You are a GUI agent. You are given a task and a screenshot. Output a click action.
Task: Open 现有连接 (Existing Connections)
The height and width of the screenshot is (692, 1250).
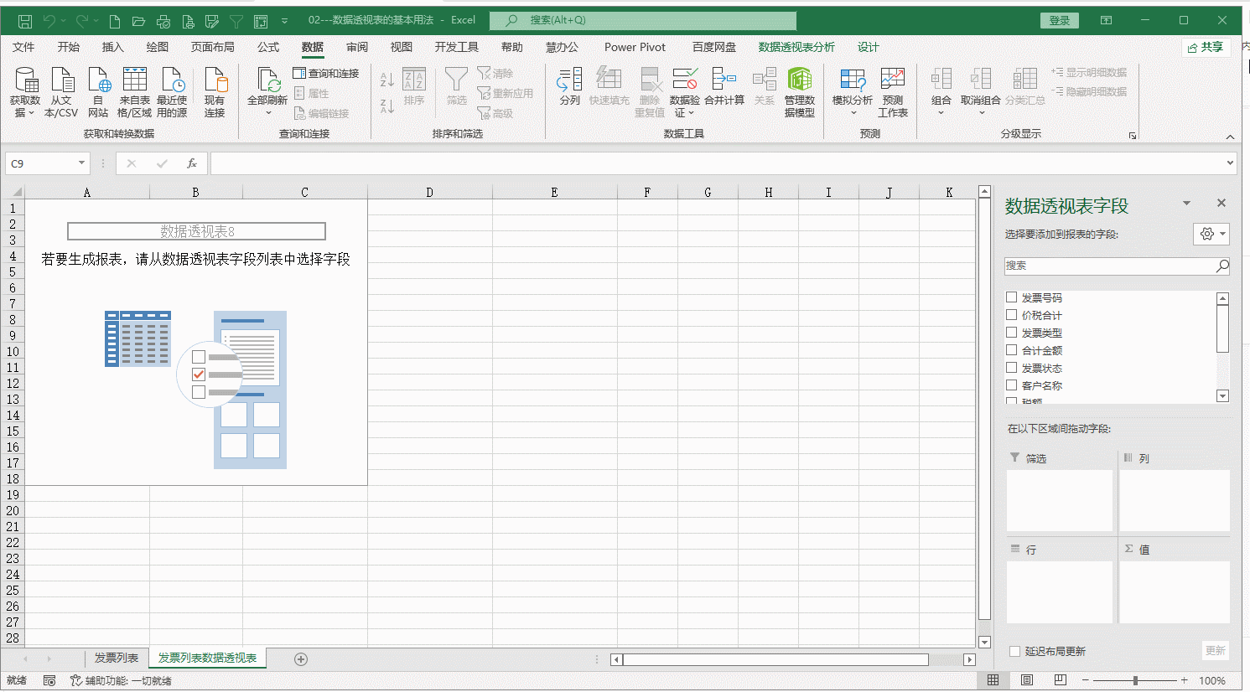[x=215, y=92]
